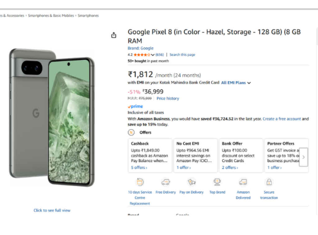Open the Price history link
318x235 pixels.
(168, 99)
